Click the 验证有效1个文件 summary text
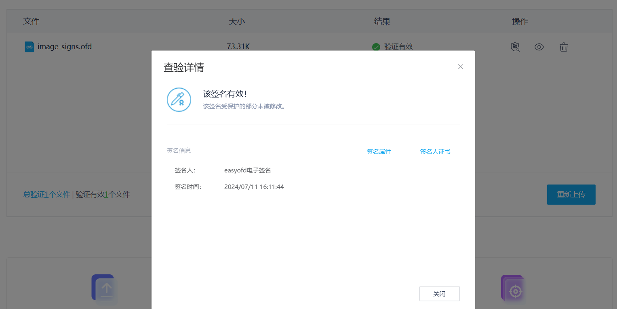 pos(103,195)
